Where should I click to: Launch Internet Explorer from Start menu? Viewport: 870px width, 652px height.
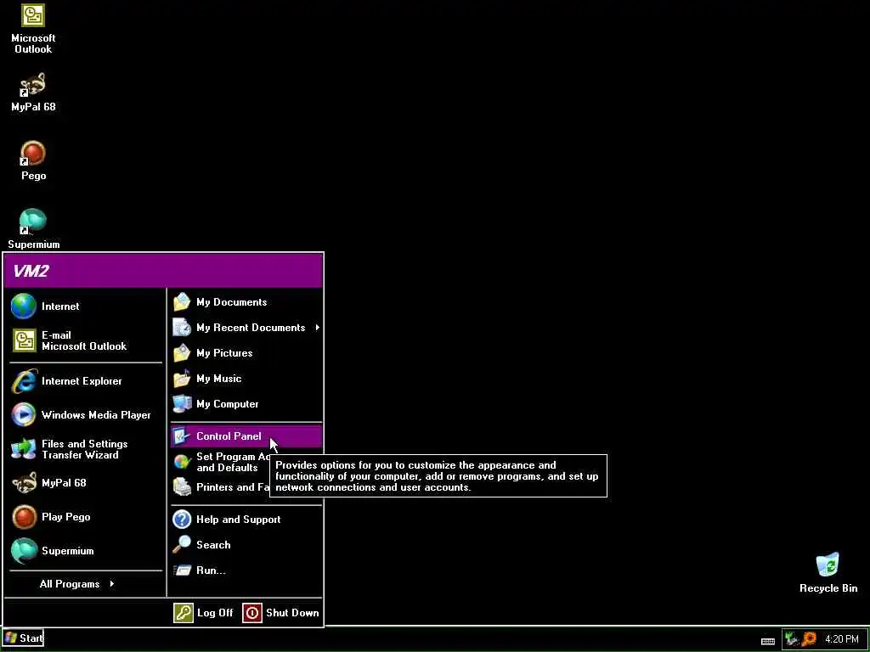(x=86, y=381)
